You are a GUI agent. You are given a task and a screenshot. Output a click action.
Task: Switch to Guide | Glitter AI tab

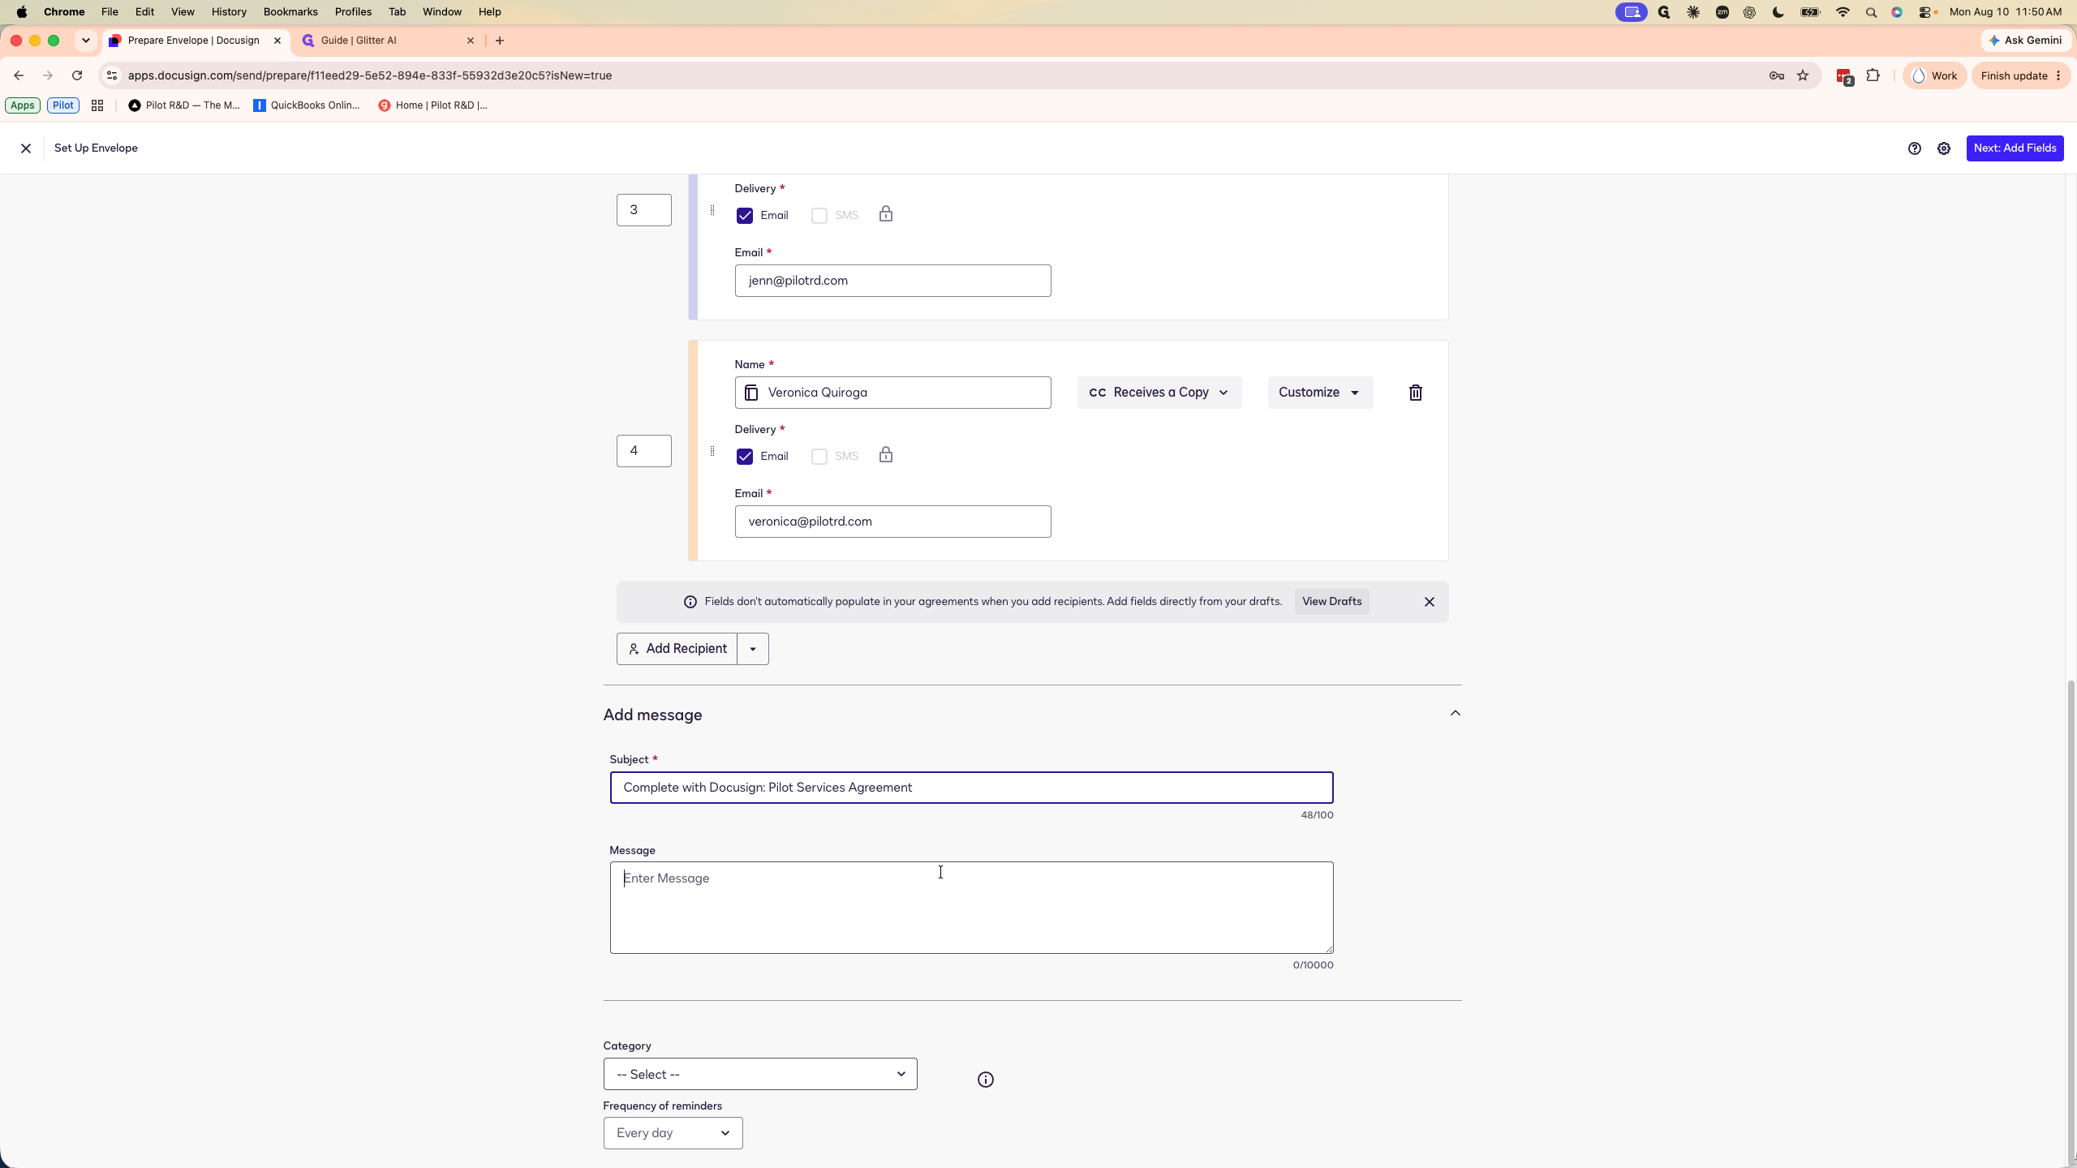pyautogui.click(x=386, y=41)
